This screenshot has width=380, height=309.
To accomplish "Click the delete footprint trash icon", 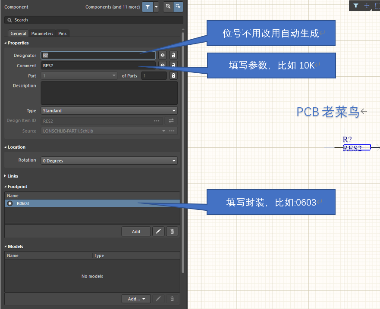I will tap(172, 231).
